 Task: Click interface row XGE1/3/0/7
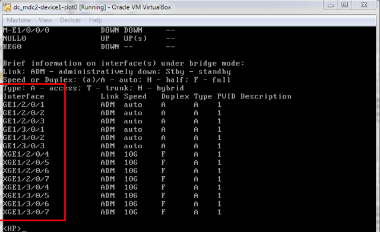(112, 212)
